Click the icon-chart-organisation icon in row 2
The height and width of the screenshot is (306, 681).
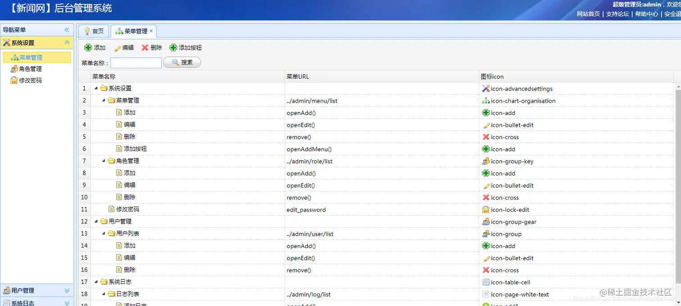486,101
